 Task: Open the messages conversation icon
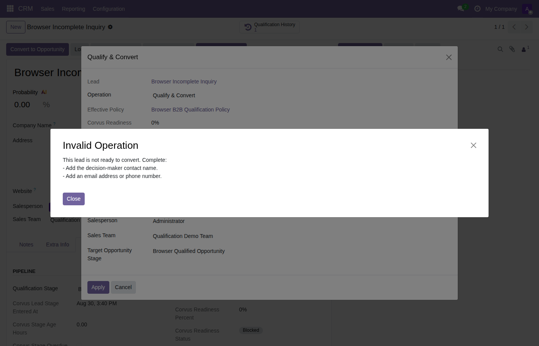pyautogui.click(x=460, y=8)
